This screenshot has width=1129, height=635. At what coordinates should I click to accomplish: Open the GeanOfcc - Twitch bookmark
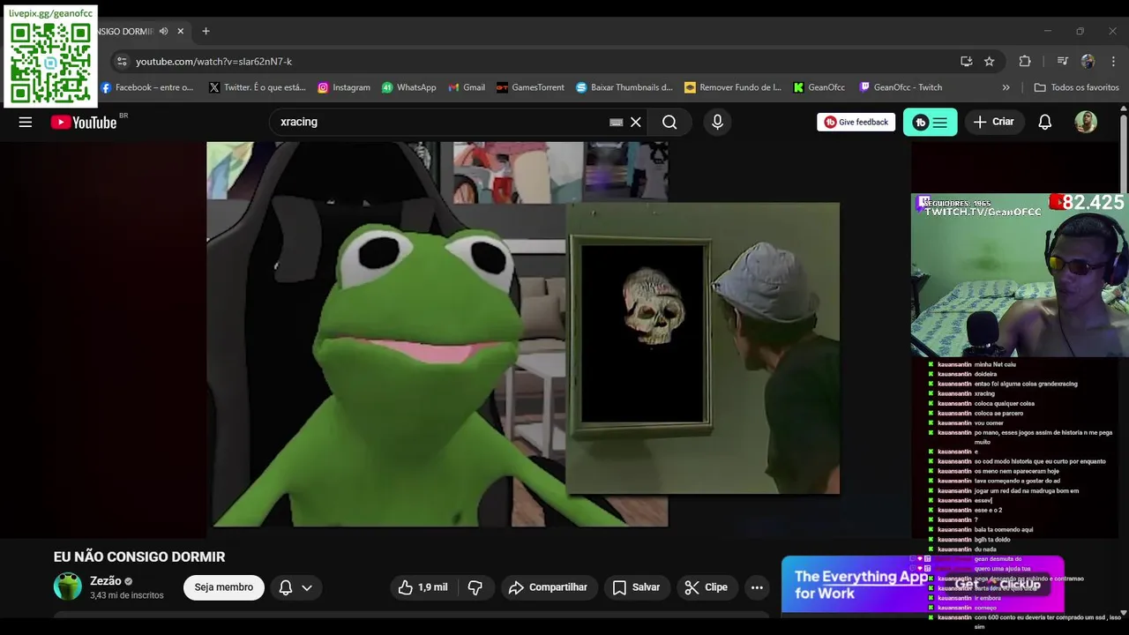(901, 87)
